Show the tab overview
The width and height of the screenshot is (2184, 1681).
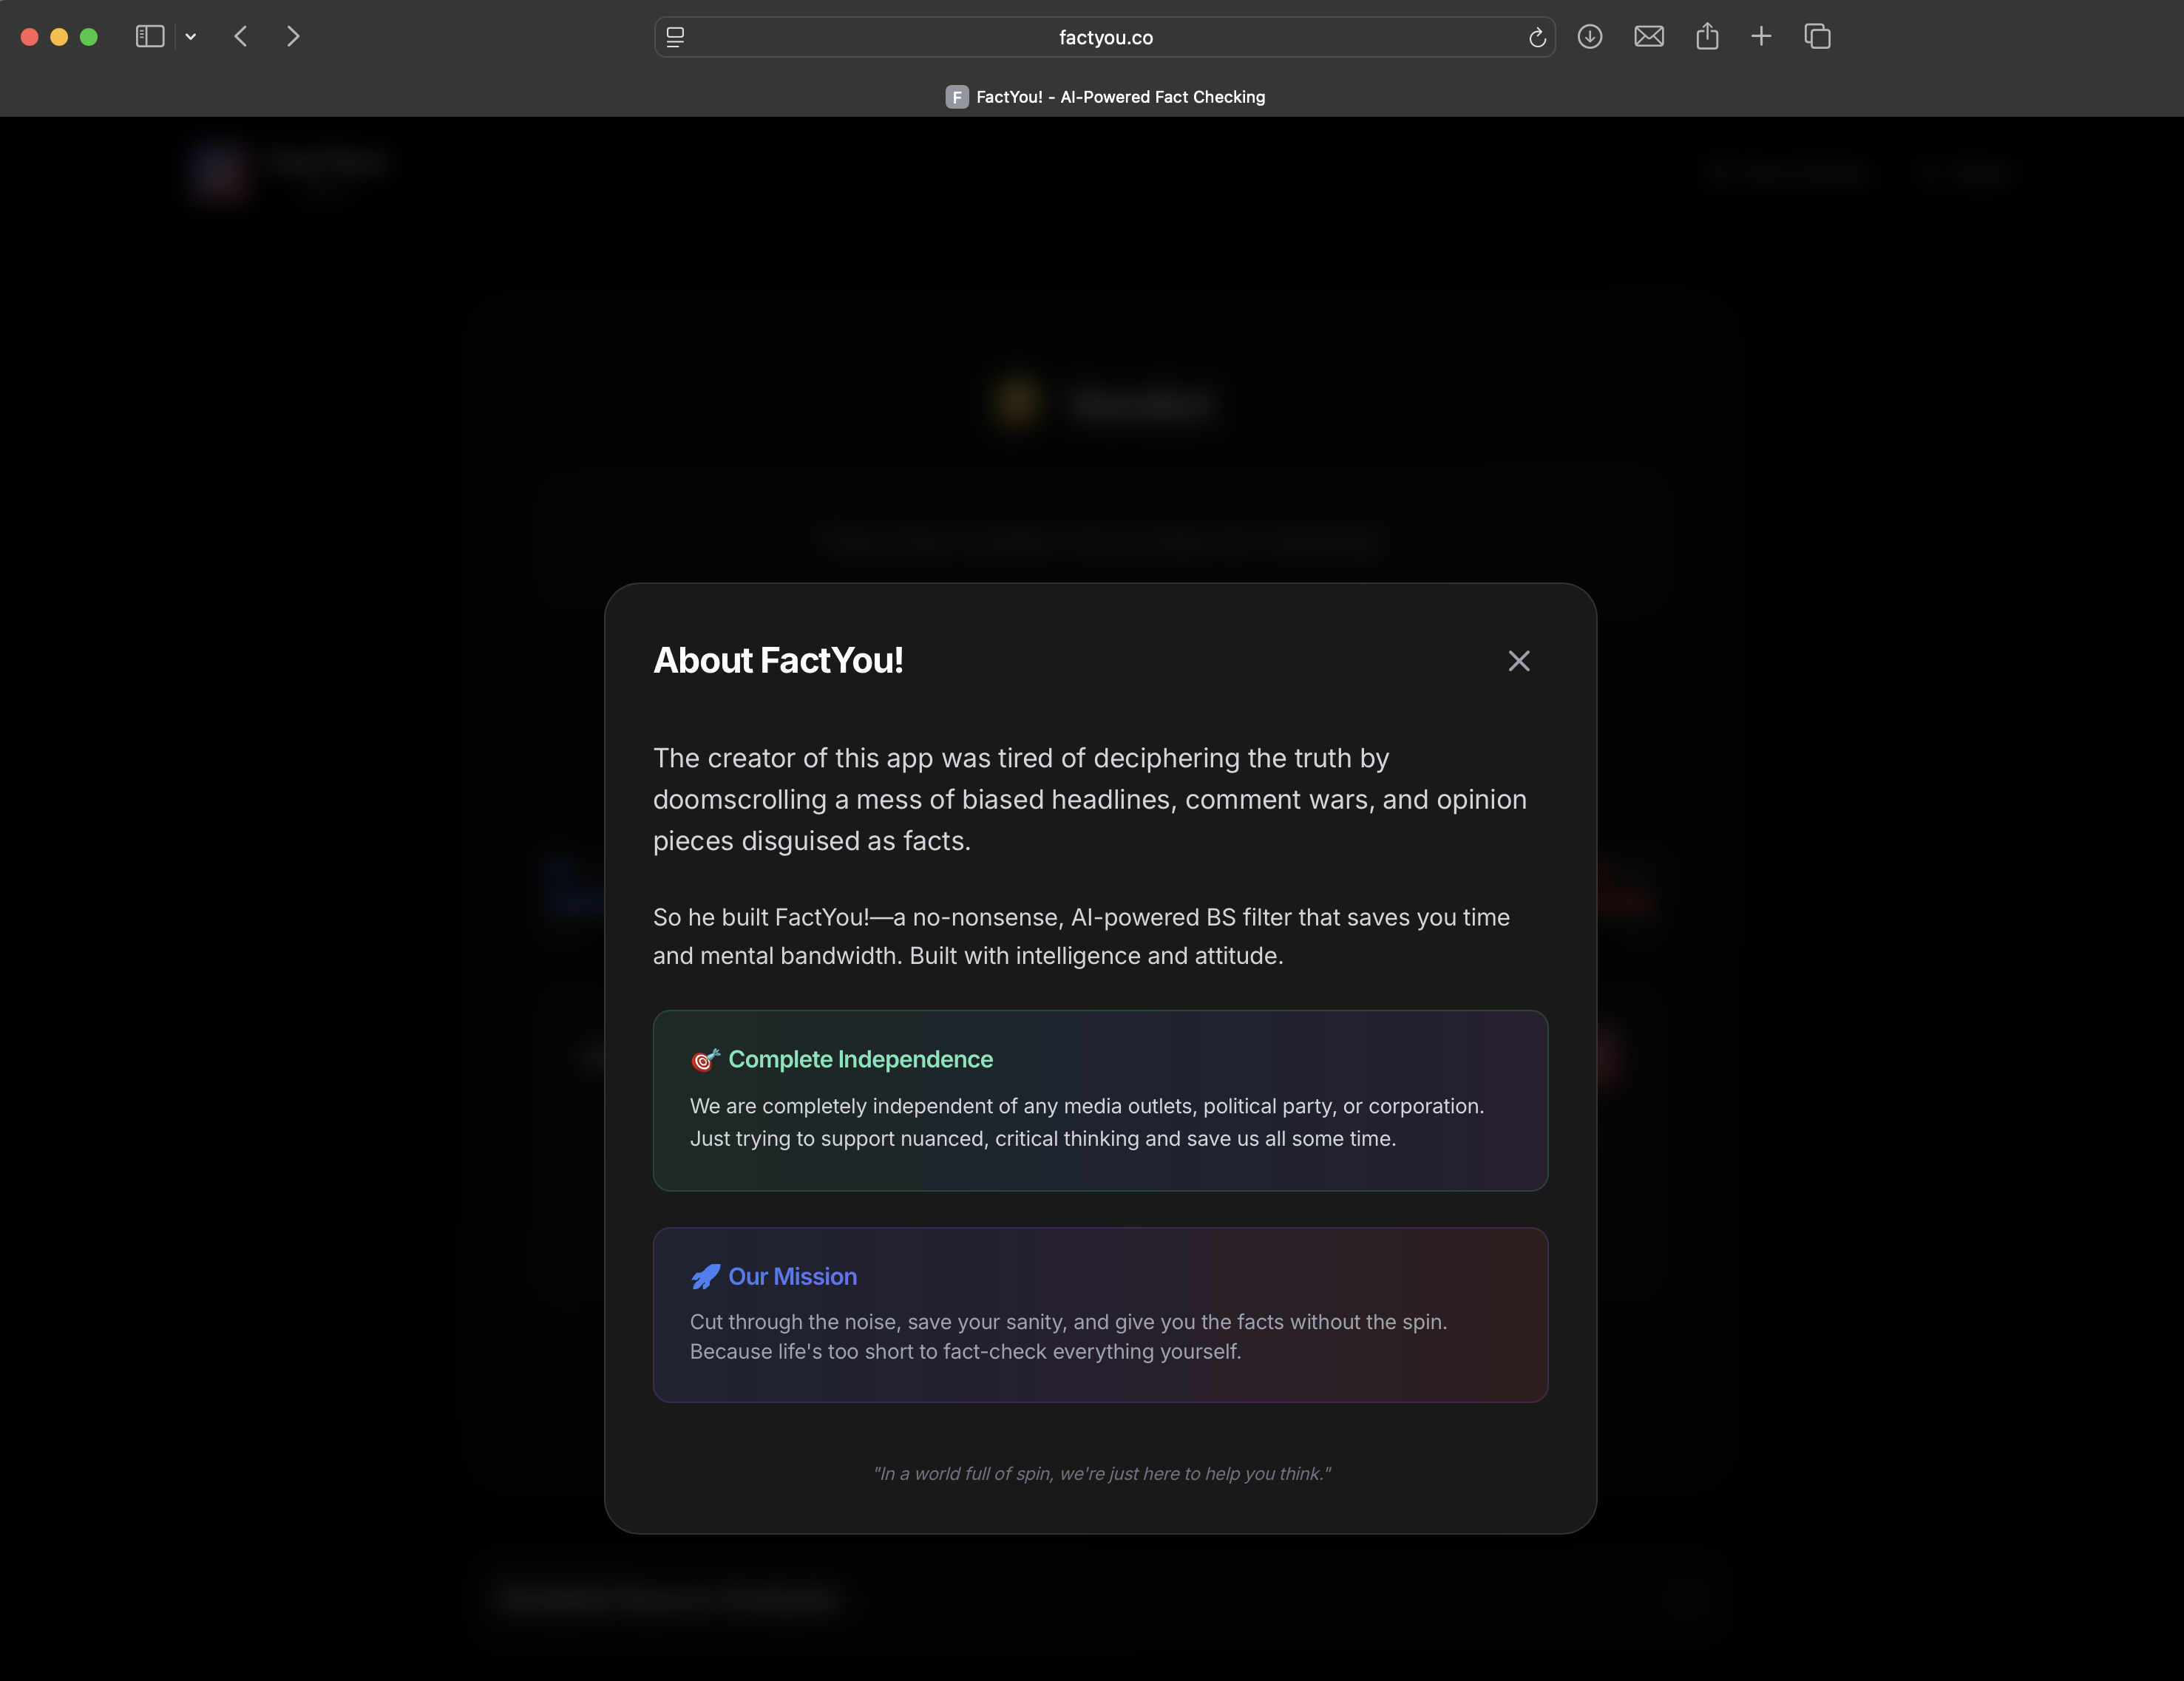[x=1817, y=37]
